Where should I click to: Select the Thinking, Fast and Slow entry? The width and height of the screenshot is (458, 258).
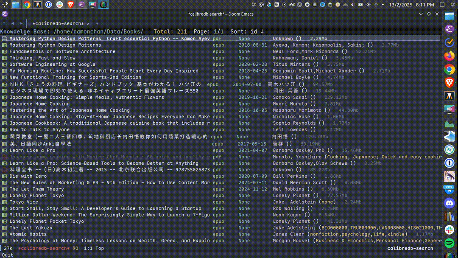tap(42, 58)
